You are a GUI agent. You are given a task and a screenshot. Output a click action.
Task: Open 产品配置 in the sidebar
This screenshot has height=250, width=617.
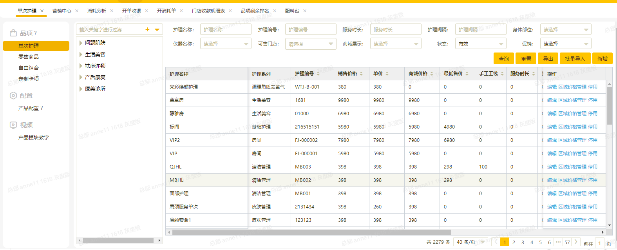coord(29,108)
